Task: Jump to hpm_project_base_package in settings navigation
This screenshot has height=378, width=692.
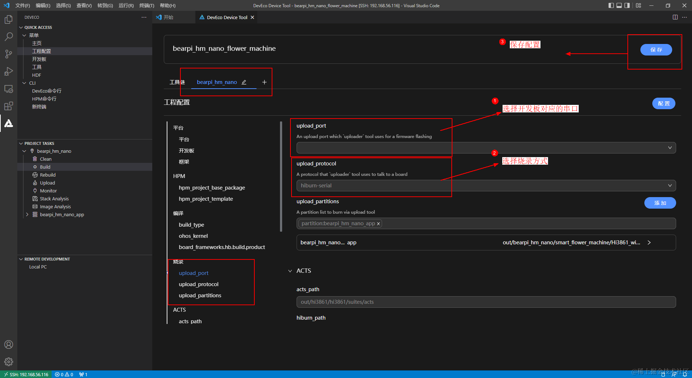Action: point(212,188)
